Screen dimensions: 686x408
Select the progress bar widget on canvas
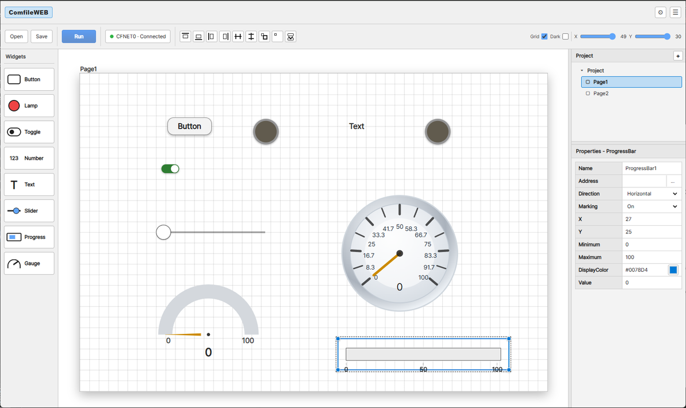(x=423, y=354)
